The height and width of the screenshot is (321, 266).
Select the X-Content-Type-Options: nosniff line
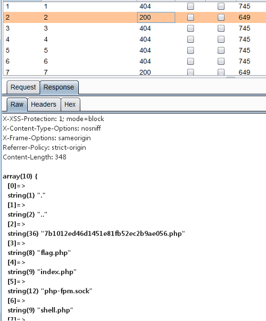(52, 129)
